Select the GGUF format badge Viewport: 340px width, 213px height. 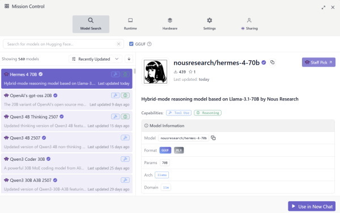pyautogui.click(x=165, y=150)
